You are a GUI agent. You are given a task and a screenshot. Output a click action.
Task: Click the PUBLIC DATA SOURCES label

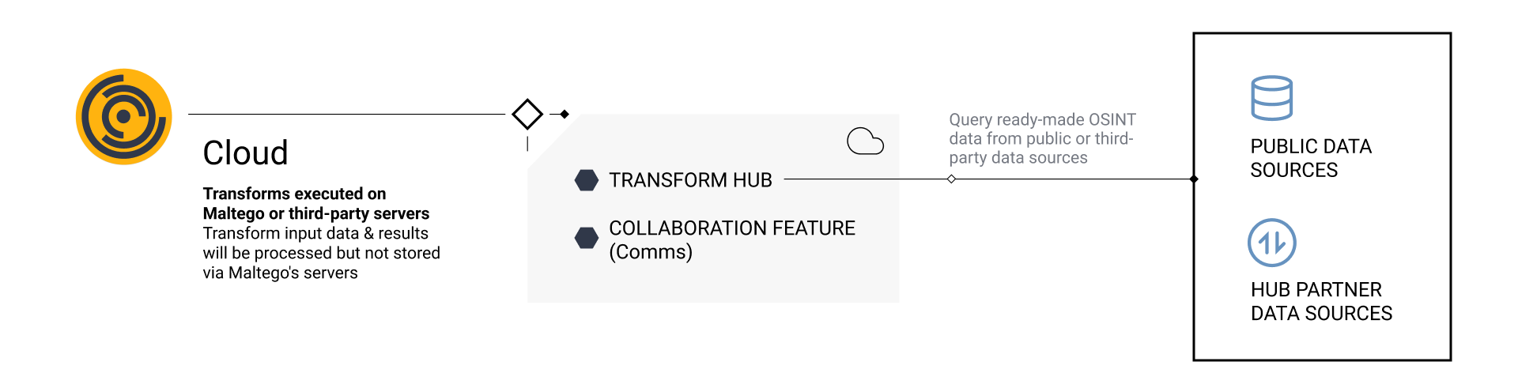pyautogui.click(x=1311, y=158)
